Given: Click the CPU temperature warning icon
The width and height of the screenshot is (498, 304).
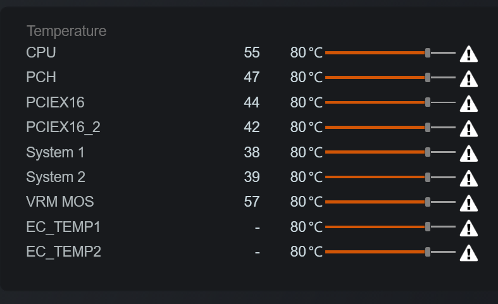Looking at the screenshot, I should tap(468, 54).
